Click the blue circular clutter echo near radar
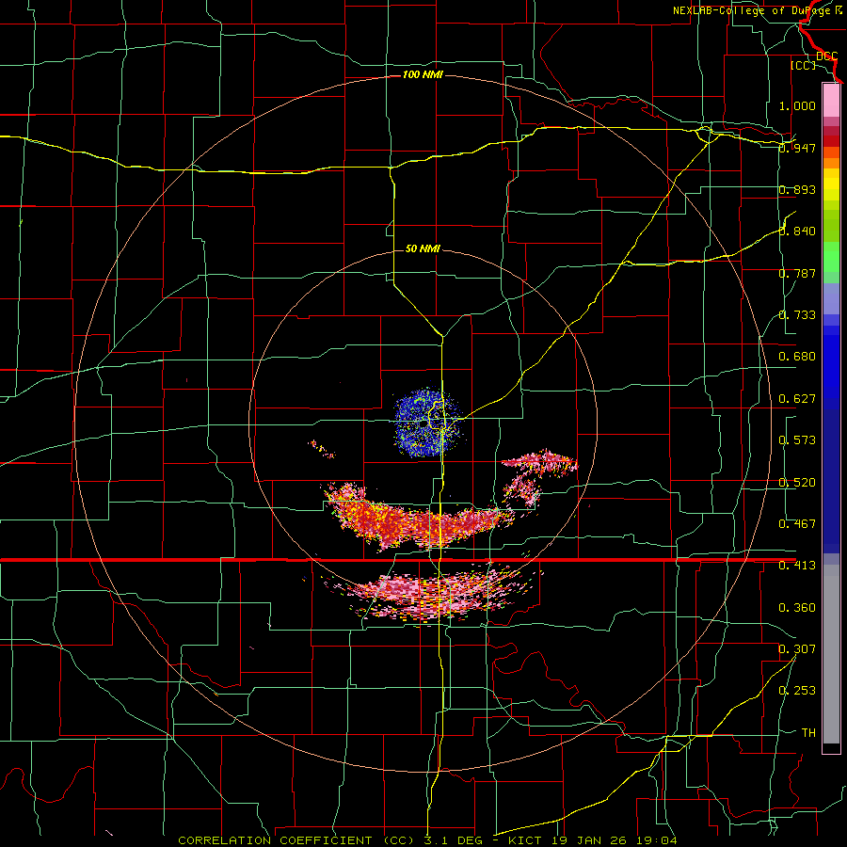This screenshot has width=847, height=847. (427, 423)
